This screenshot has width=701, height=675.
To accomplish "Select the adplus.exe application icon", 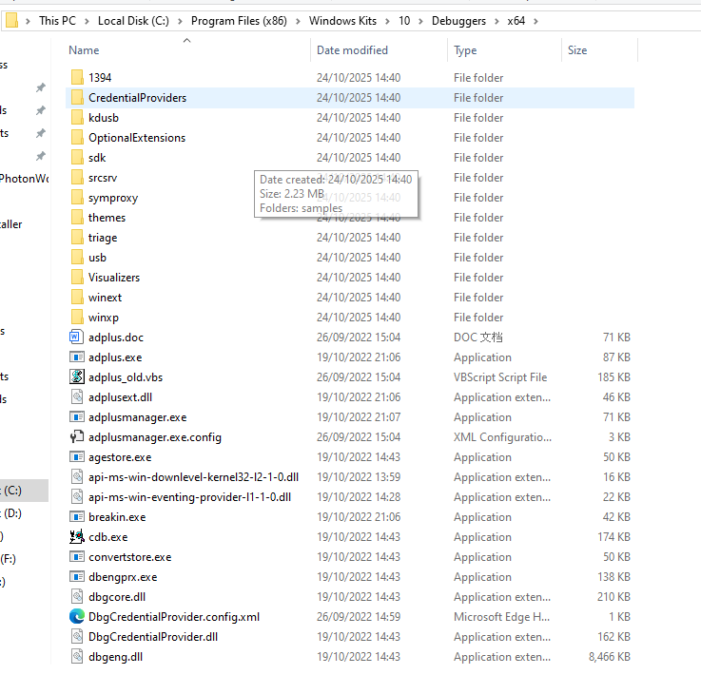I will [76, 357].
